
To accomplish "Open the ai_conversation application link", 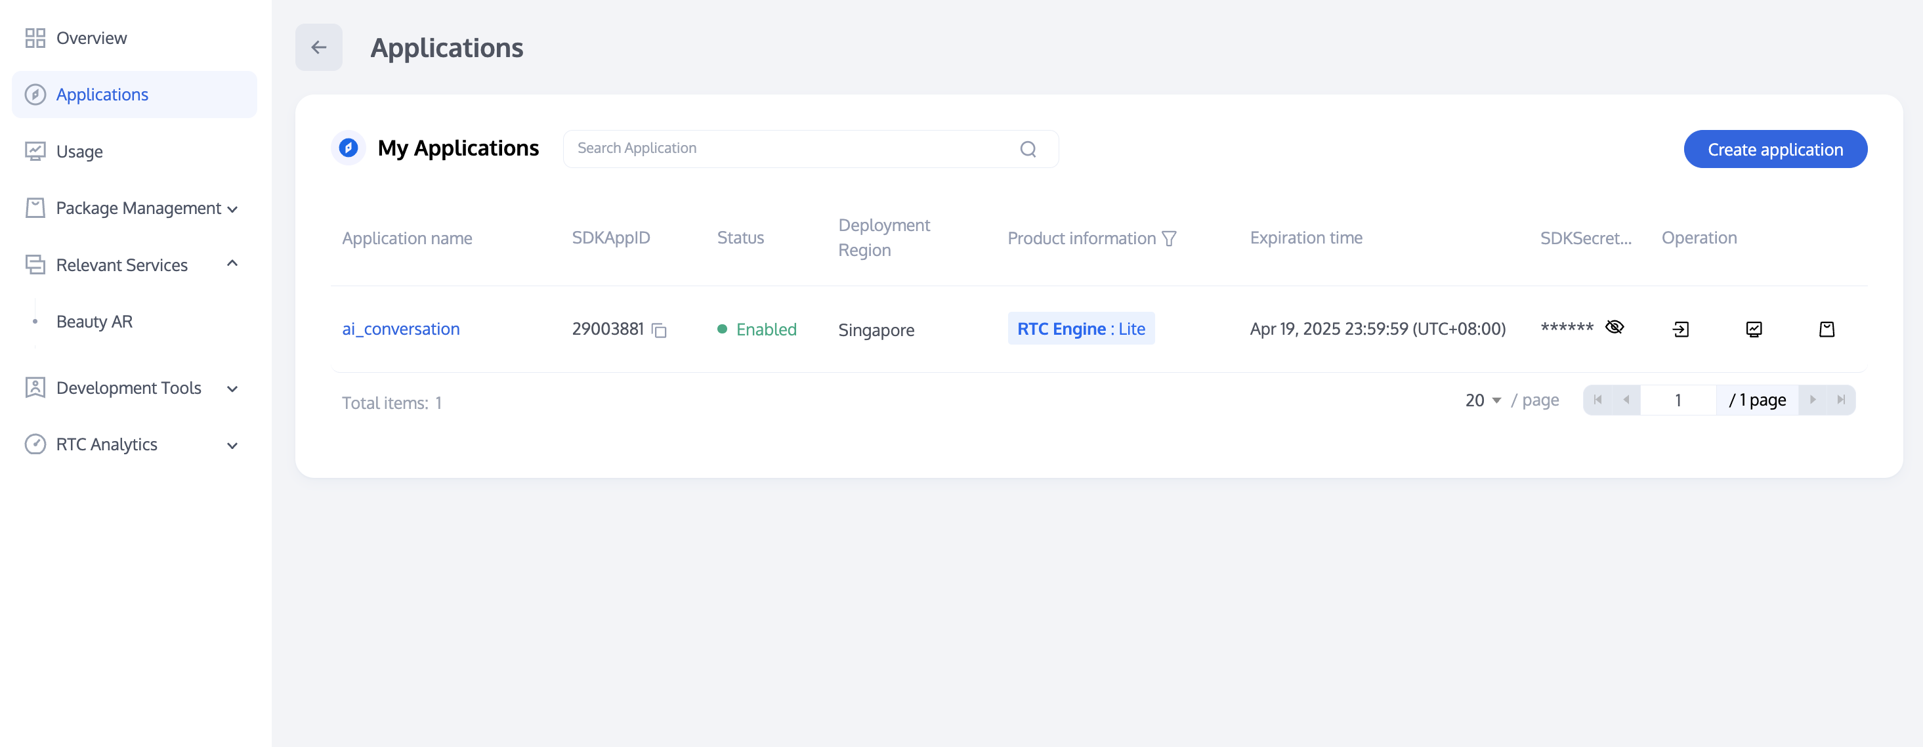I will (400, 329).
